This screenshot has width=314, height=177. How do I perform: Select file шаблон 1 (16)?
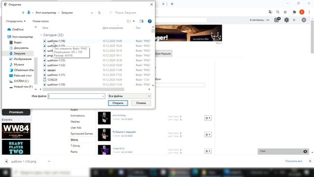(x=56, y=41)
